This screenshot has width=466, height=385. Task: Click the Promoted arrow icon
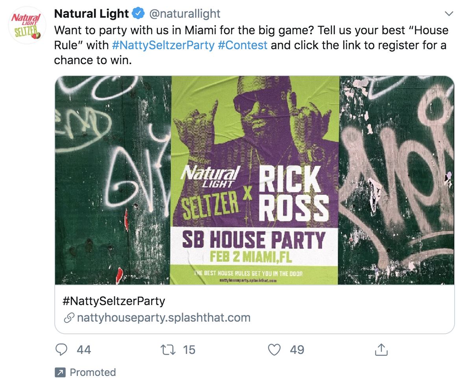tap(60, 372)
